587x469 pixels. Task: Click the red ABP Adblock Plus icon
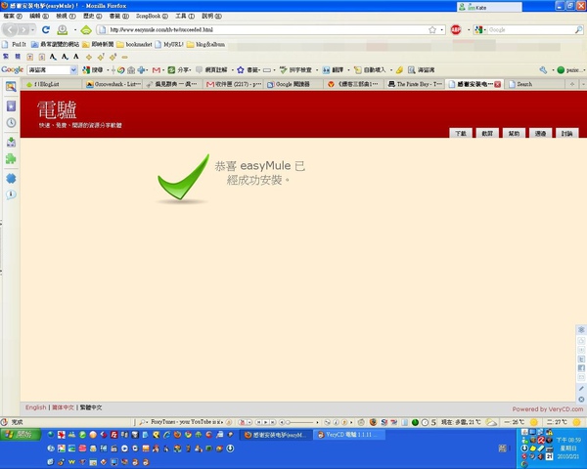pos(456,29)
